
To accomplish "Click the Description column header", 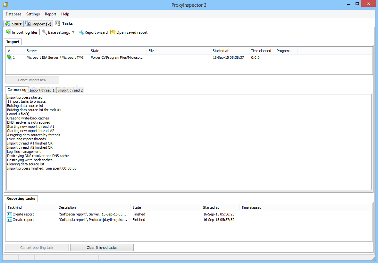I will tap(94, 207).
